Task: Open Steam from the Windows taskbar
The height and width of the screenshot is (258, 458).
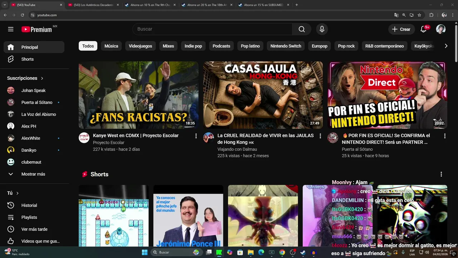Action: pyautogui.click(x=303, y=252)
